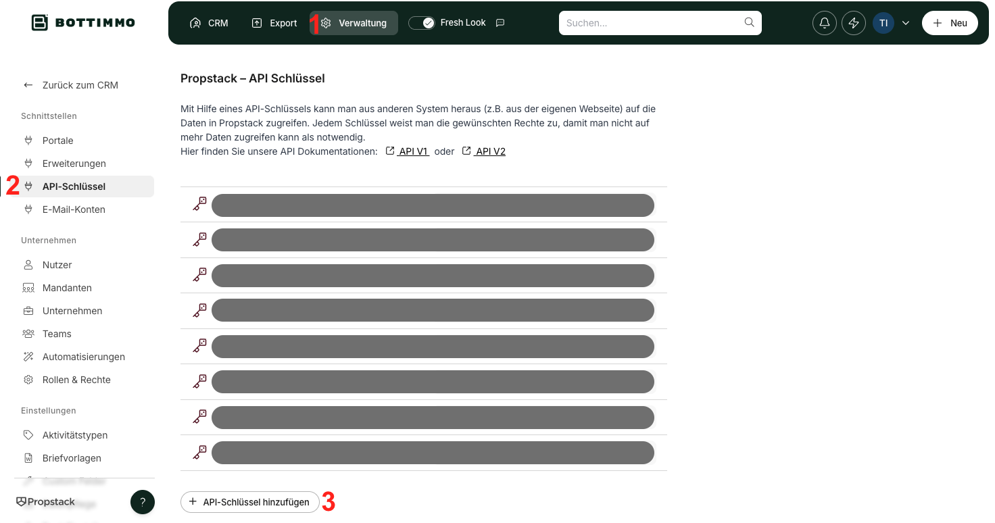This screenshot has width=995, height=523.
Task: Toggle the Fresh Look switch
Action: [421, 23]
